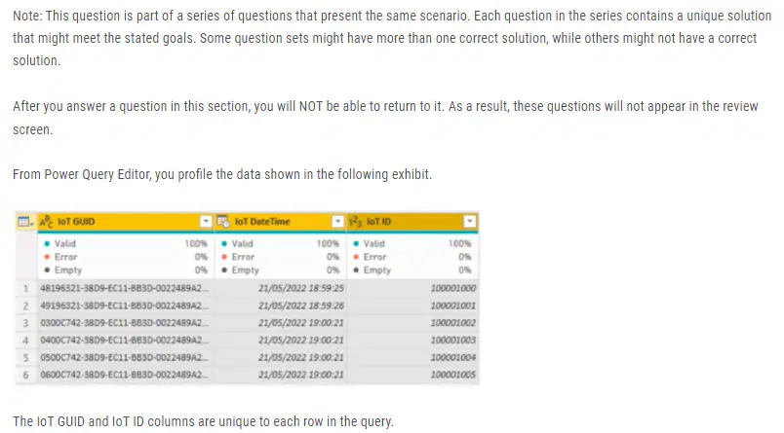Click the date/time type icon for IoT DateTime
This screenshot has height=433, width=784.
point(223,222)
